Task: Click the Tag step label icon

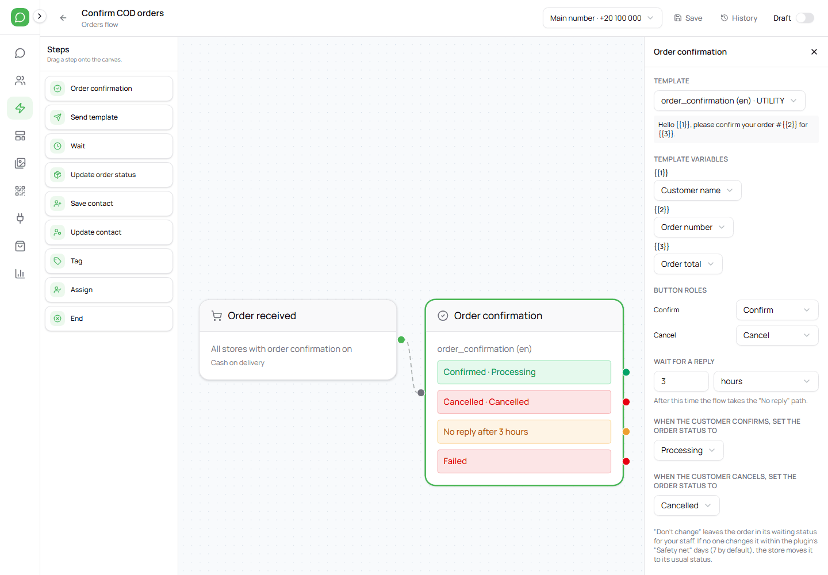Action: coord(57,261)
